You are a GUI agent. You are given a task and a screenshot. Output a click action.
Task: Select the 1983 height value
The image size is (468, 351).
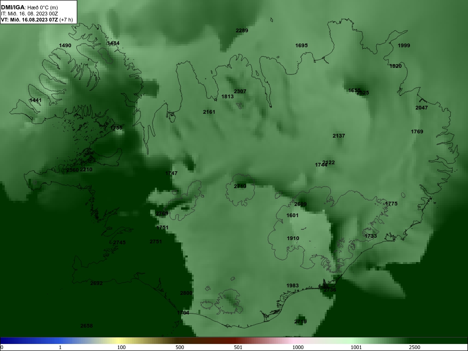(x=292, y=285)
